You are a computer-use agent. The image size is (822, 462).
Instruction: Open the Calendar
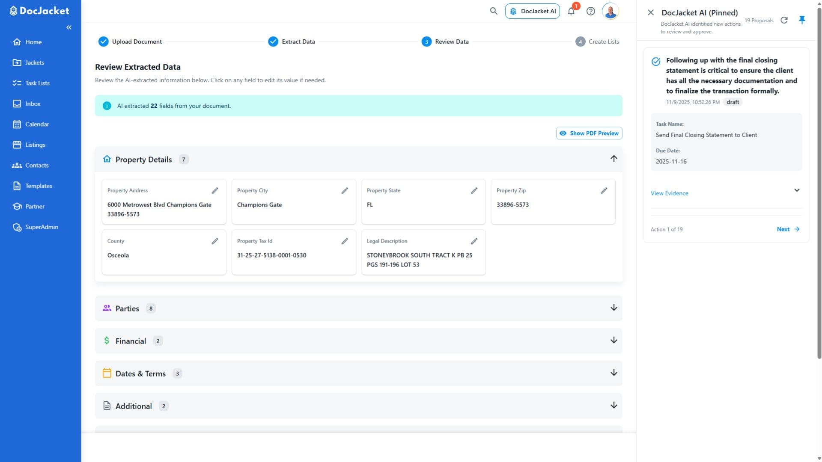pos(37,124)
